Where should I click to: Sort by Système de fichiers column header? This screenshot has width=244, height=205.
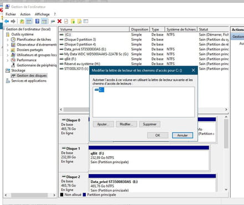point(181,29)
